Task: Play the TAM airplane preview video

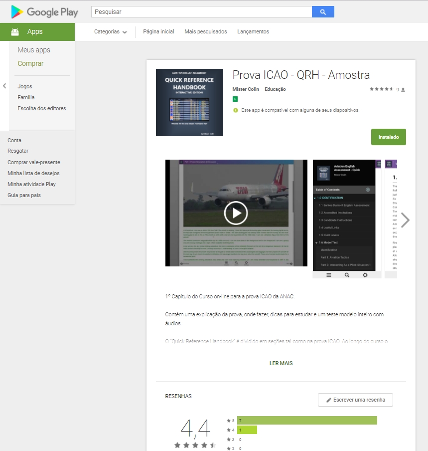Action: pyautogui.click(x=236, y=213)
